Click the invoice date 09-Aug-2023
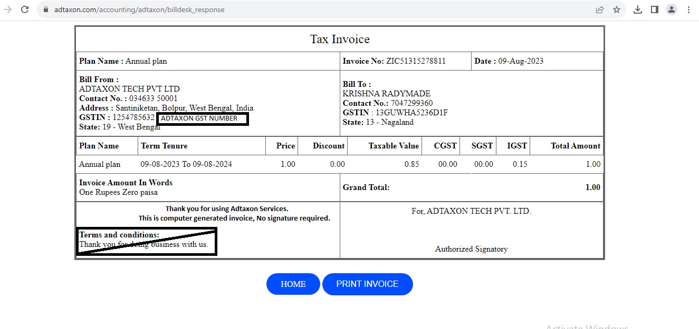Screen dimensions: 699x329 point(520,61)
